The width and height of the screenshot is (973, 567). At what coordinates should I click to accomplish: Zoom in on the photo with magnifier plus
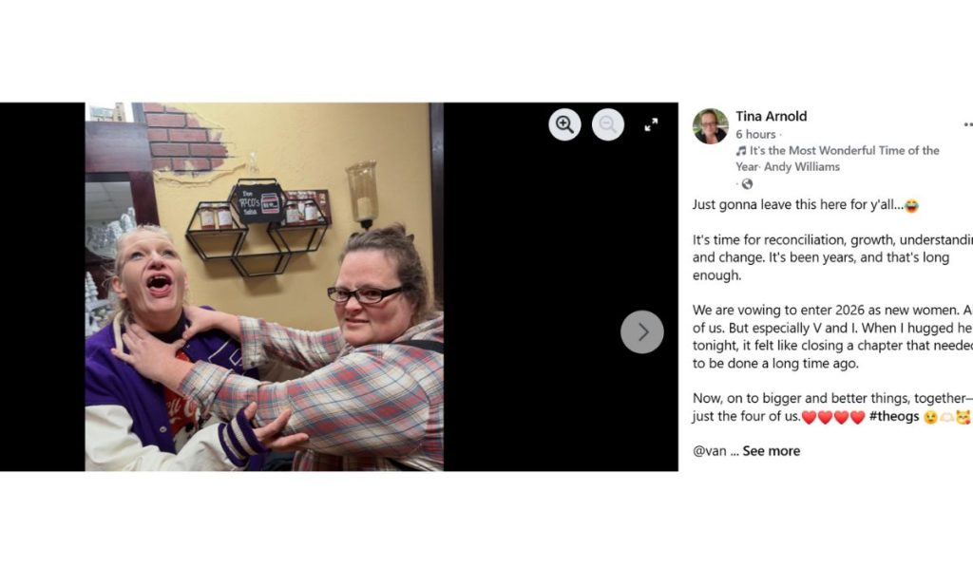pos(564,124)
